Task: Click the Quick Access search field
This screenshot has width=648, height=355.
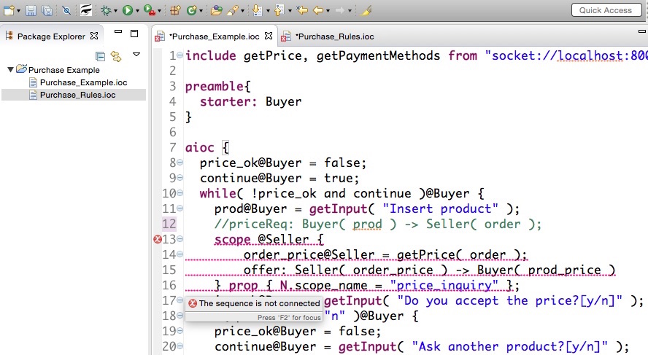Action: [605, 10]
